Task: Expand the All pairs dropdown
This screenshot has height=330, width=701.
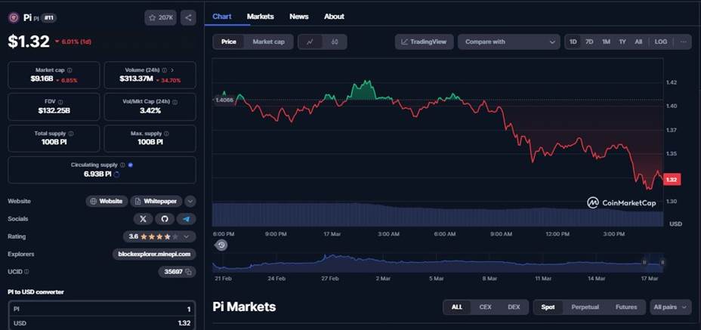Action: pyautogui.click(x=670, y=307)
